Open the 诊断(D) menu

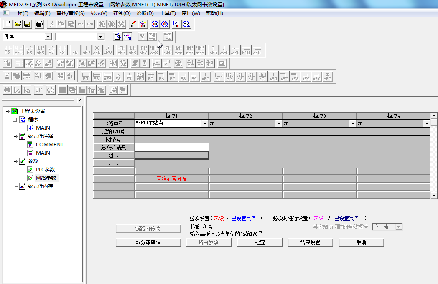tap(145, 13)
